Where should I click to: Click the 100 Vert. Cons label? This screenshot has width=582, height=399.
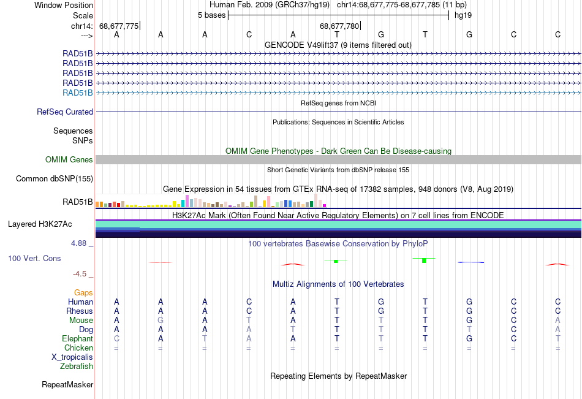pyautogui.click(x=34, y=258)
